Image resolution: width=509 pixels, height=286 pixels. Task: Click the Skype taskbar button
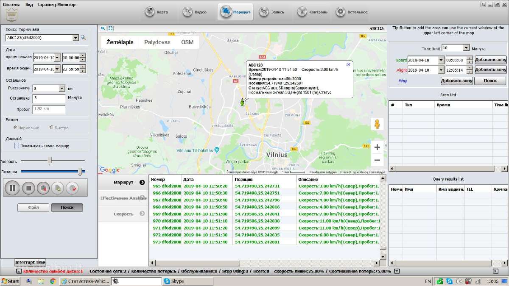[187, 281]
